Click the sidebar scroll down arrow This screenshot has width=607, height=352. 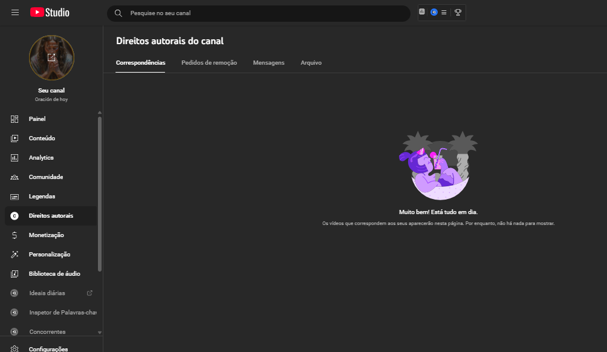coord(100,333)
